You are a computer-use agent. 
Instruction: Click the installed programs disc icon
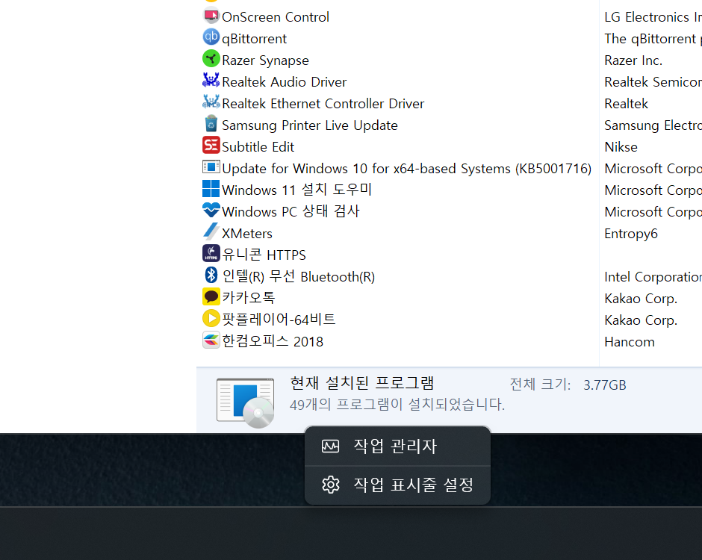coord(246,402)
